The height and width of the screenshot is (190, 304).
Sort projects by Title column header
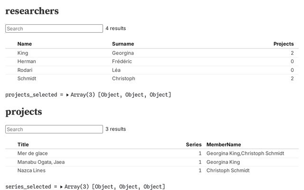click(23, 144)
